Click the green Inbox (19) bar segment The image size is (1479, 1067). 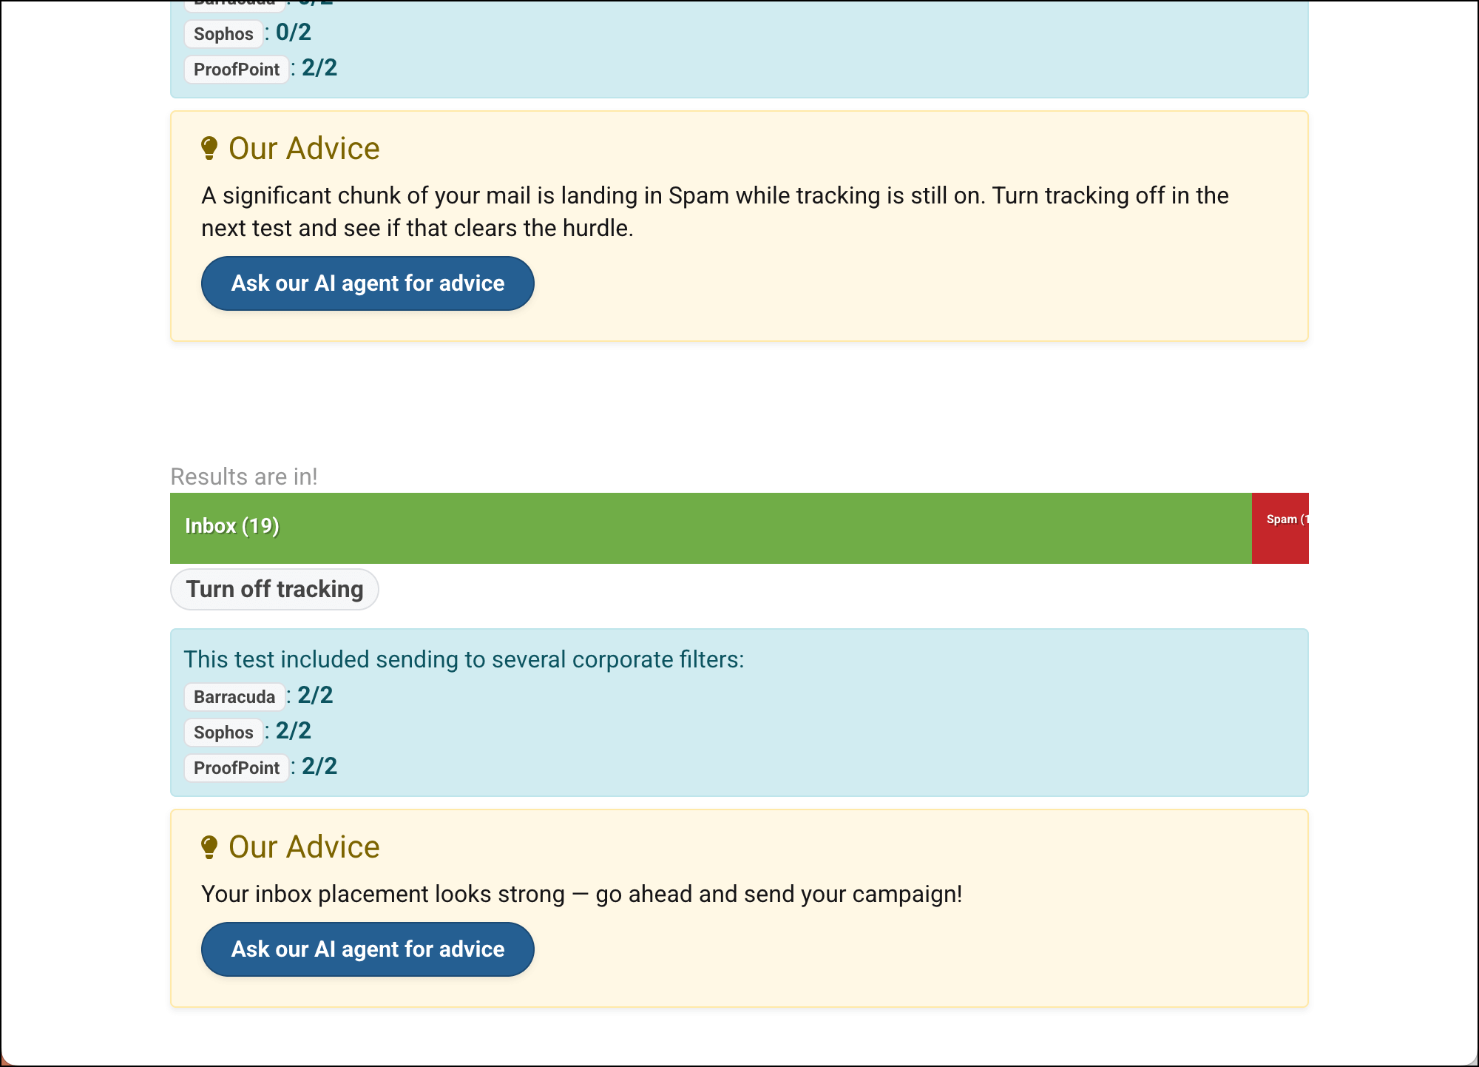point(710,528)
